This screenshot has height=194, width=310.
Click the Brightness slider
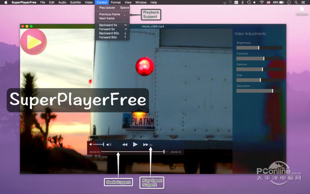tap(259, 48)
